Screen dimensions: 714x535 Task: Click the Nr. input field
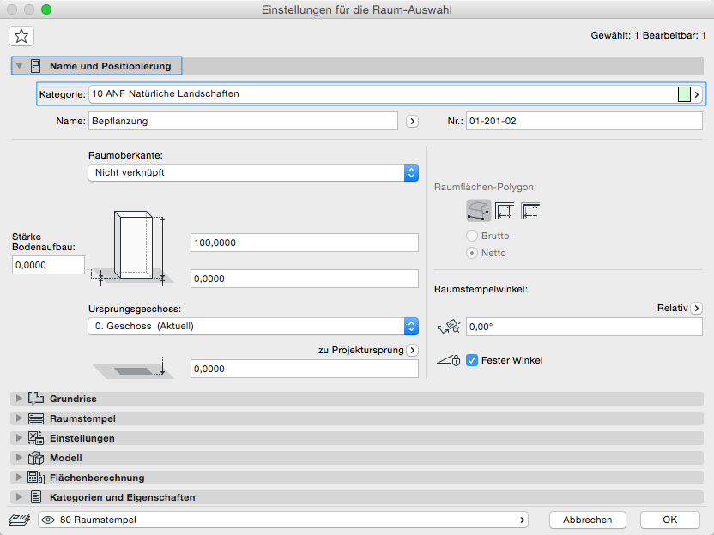point(584,122)
